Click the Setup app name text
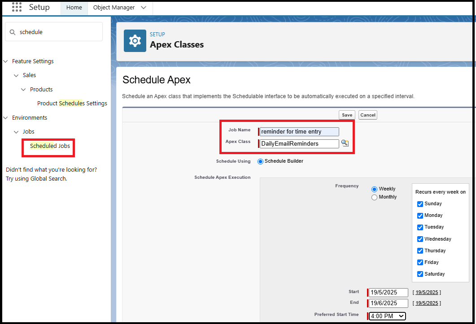 click(x=39, y=7)
